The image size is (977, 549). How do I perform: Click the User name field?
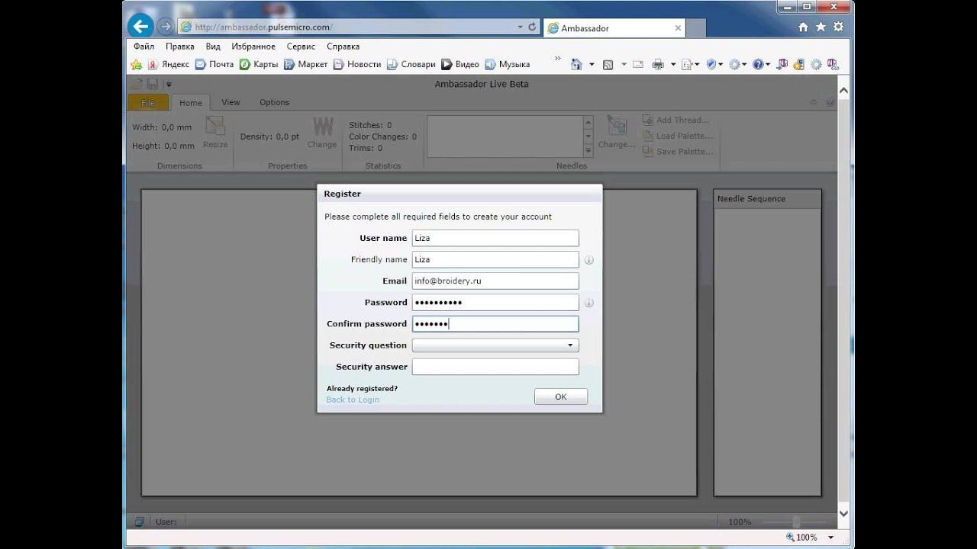point(495,238)
